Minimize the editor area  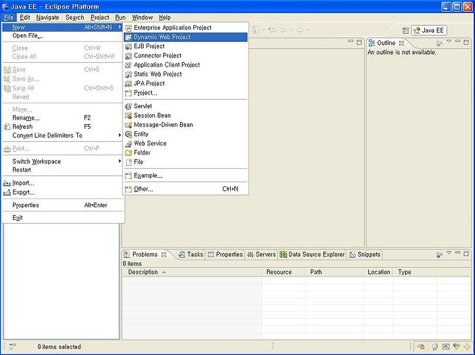(351, 41)
